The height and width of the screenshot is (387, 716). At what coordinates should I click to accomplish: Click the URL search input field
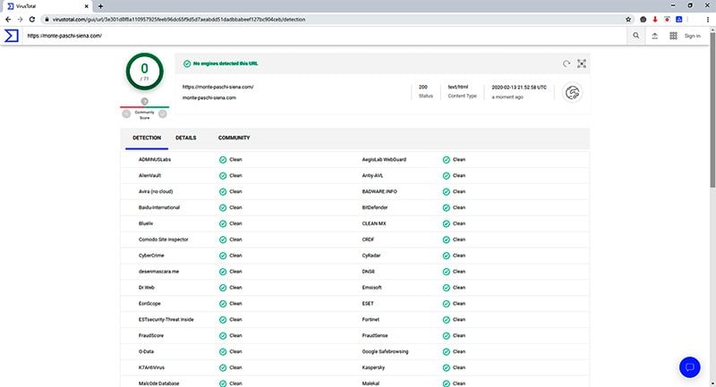click(324, 36)
